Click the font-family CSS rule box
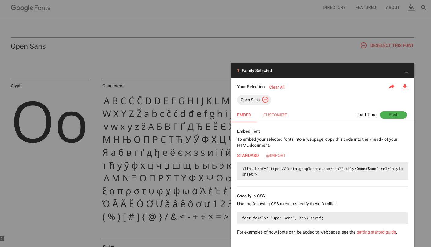 pos(323,218)
